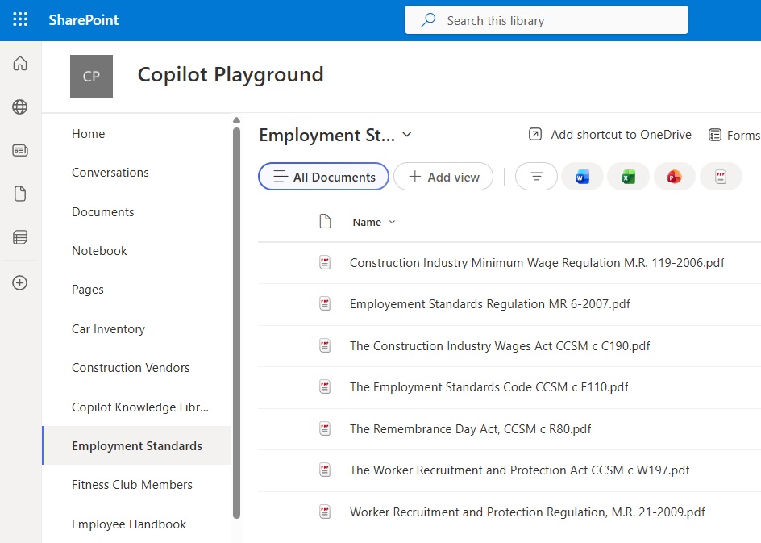Click Add shortcut to OneDrive
The width and height of the screenshot is (761, 543).
pyautogui.click(x=610, y=135)
